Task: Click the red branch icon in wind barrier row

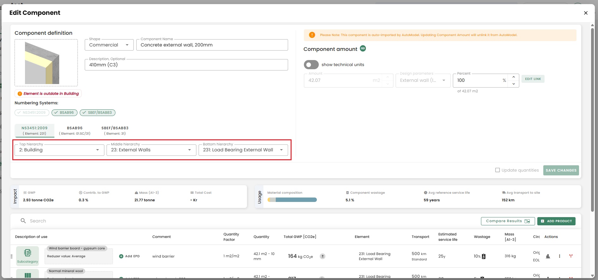Action: tap(571, 256)
